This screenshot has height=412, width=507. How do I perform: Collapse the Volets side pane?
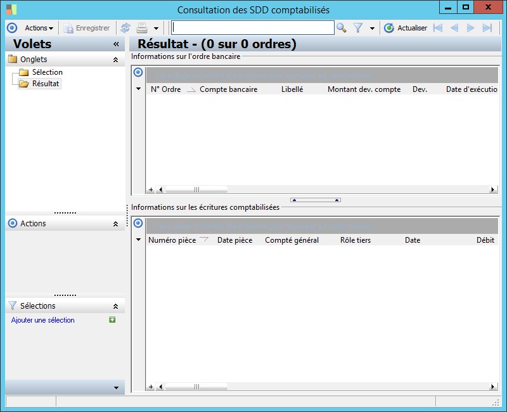click(x=116, y=44)
